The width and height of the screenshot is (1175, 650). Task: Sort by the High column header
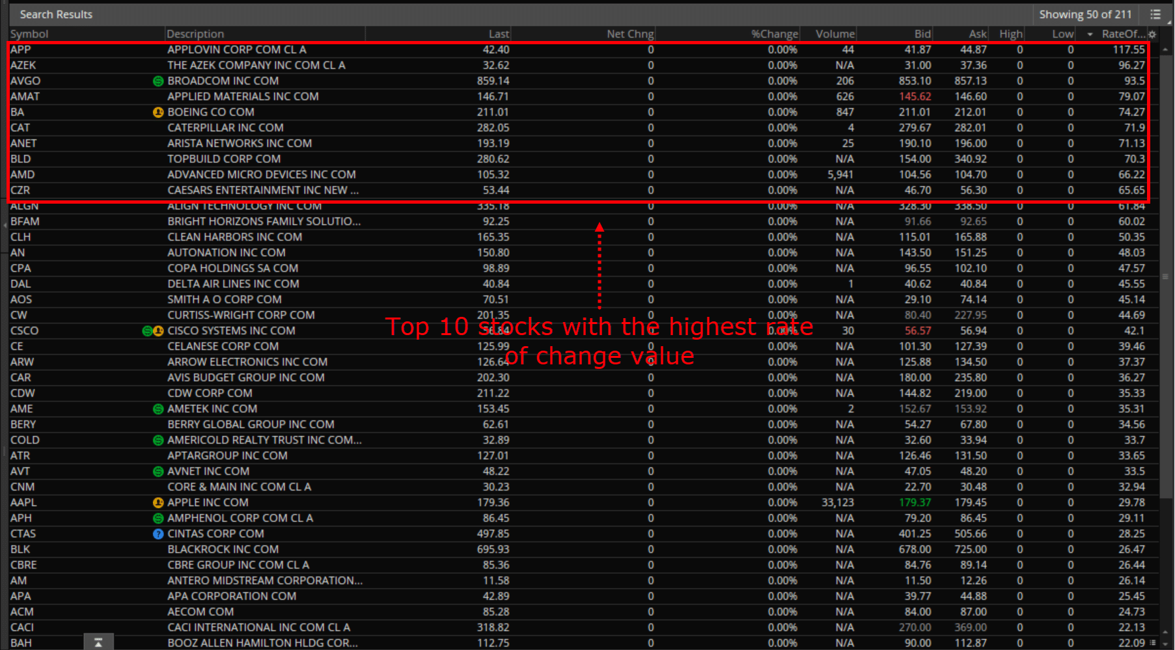(x=1011, y=34)
